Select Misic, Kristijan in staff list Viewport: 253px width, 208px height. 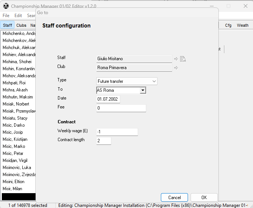[19, 139]
